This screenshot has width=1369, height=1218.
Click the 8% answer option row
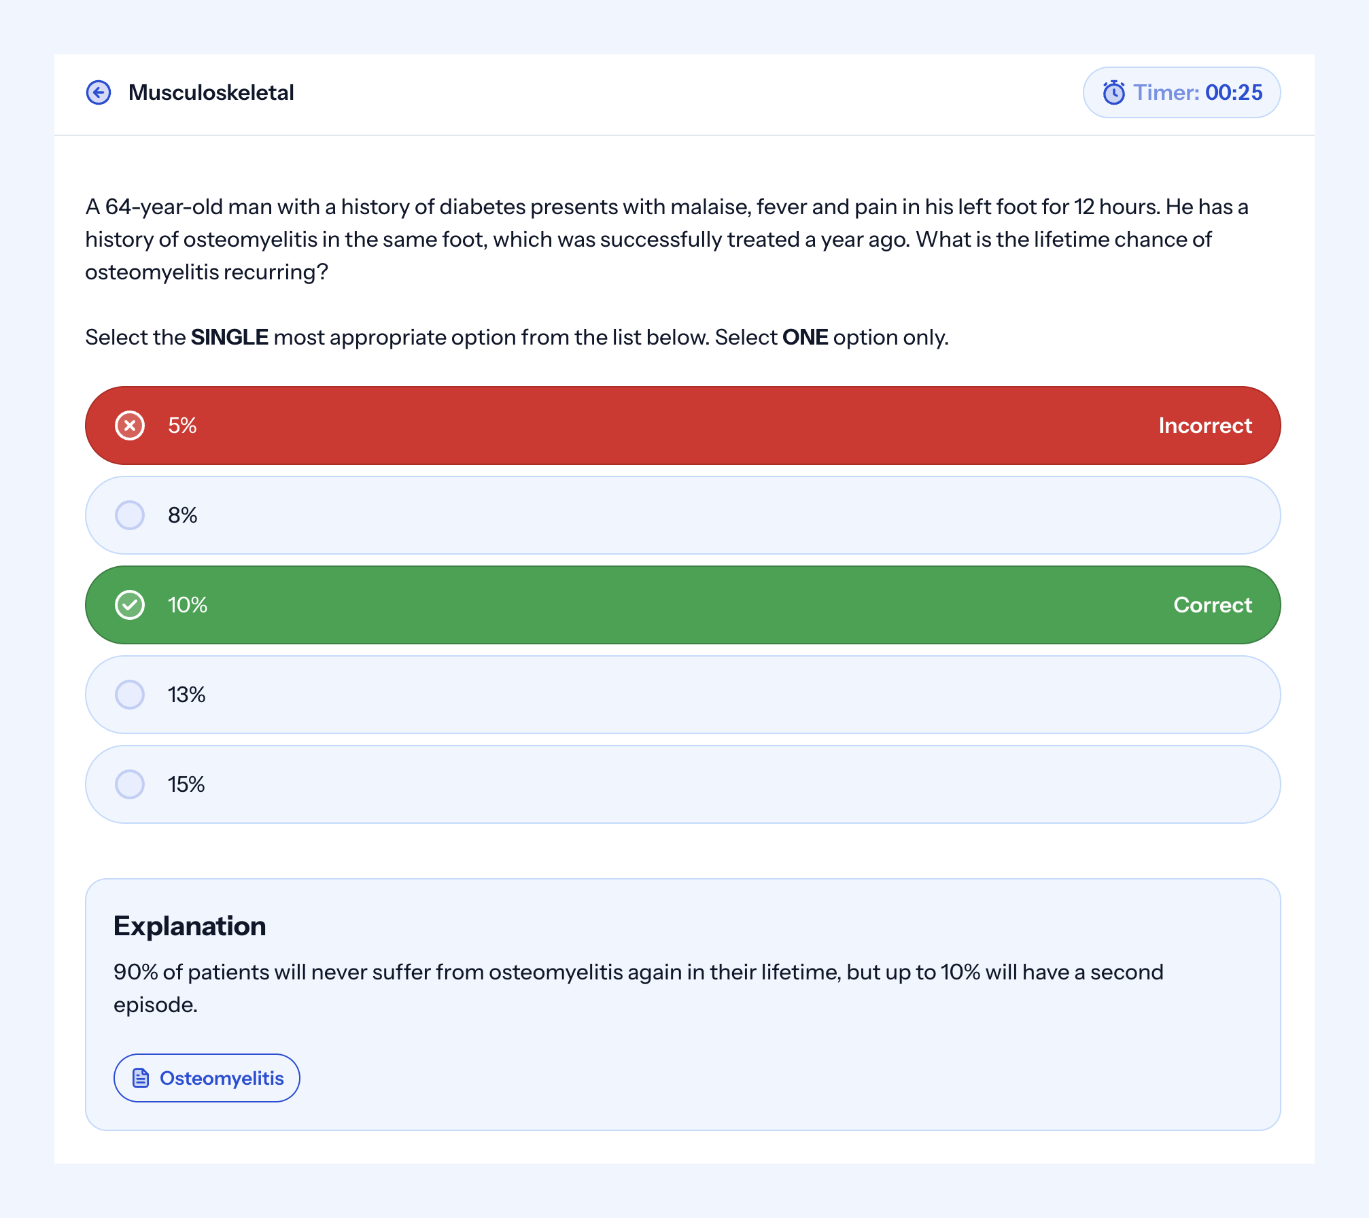pyautogui.click(x=683, y=515)
